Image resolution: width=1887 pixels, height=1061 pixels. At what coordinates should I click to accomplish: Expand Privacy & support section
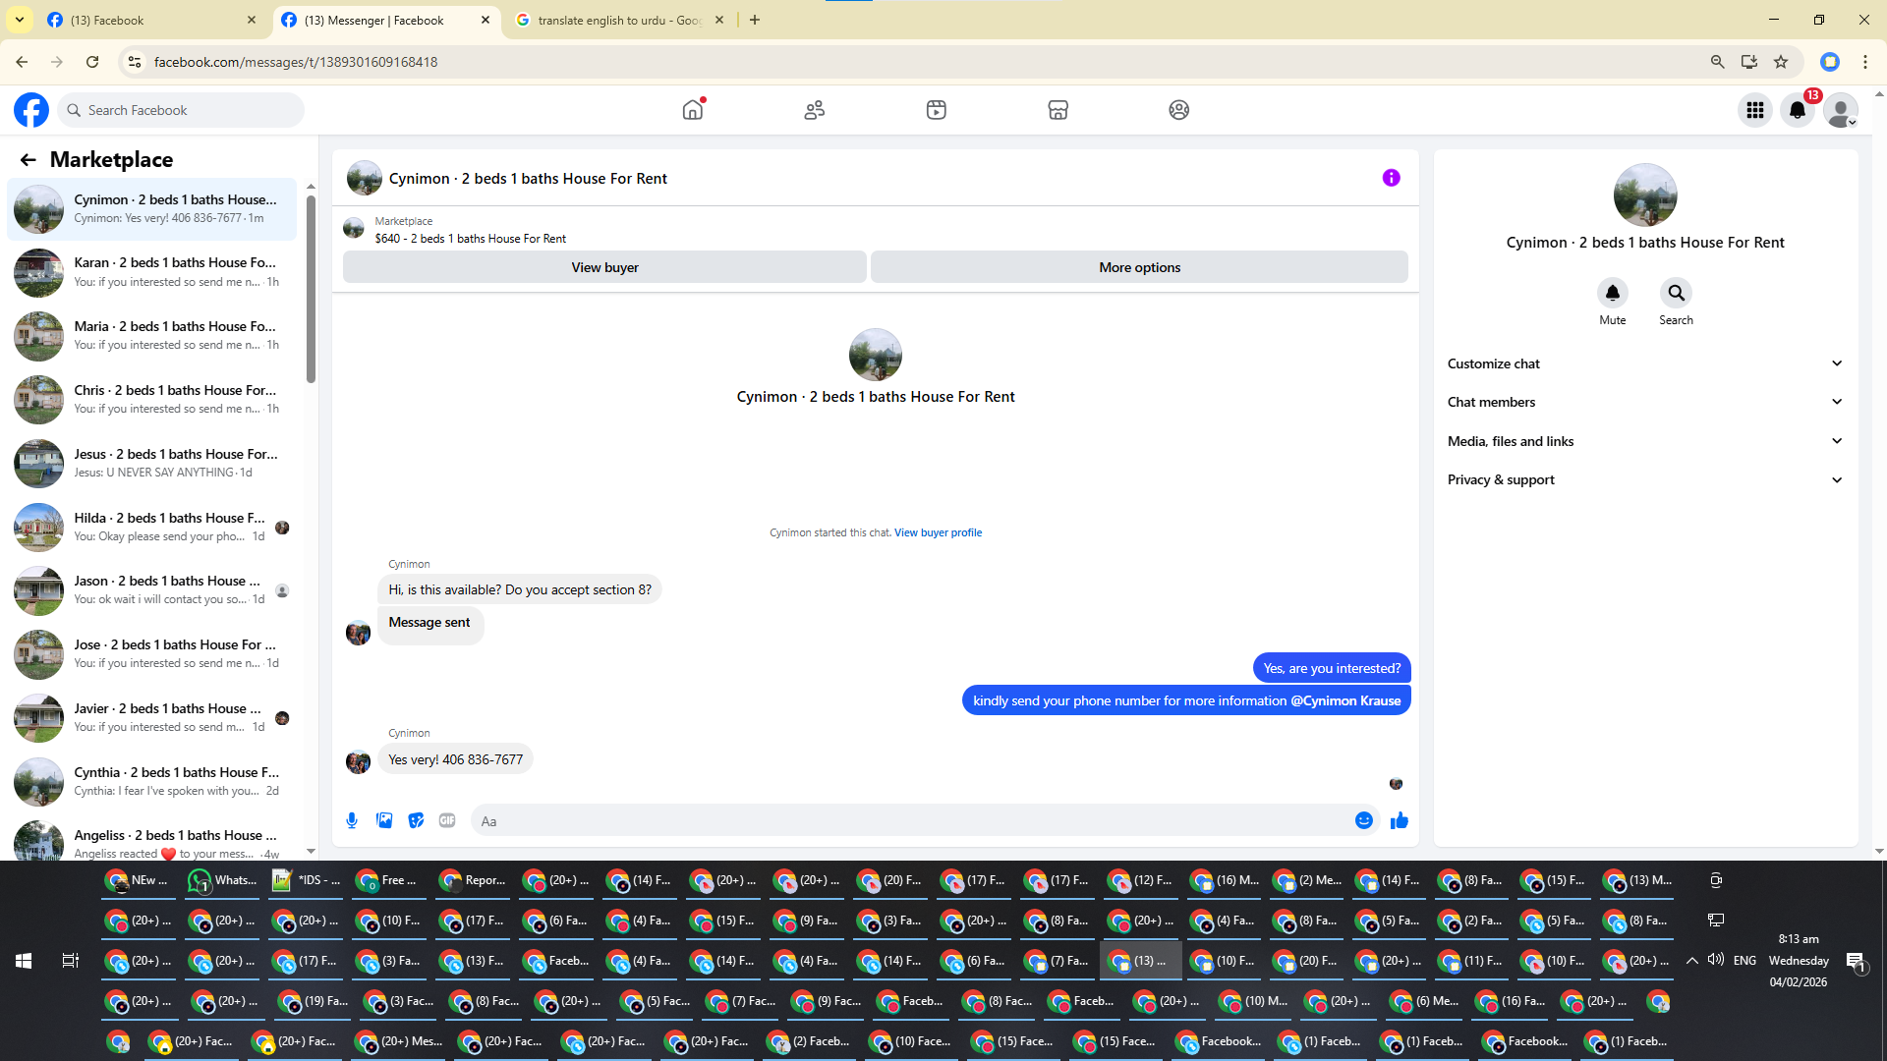point(1643,479)
